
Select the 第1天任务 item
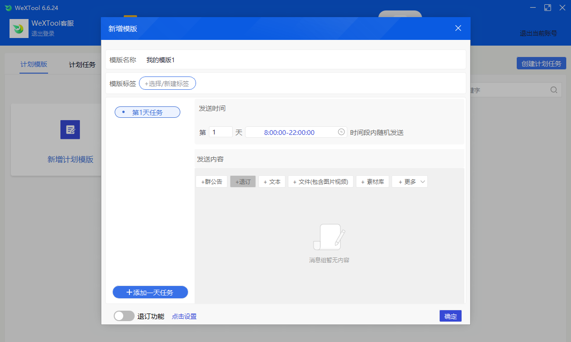coord(148,112)
